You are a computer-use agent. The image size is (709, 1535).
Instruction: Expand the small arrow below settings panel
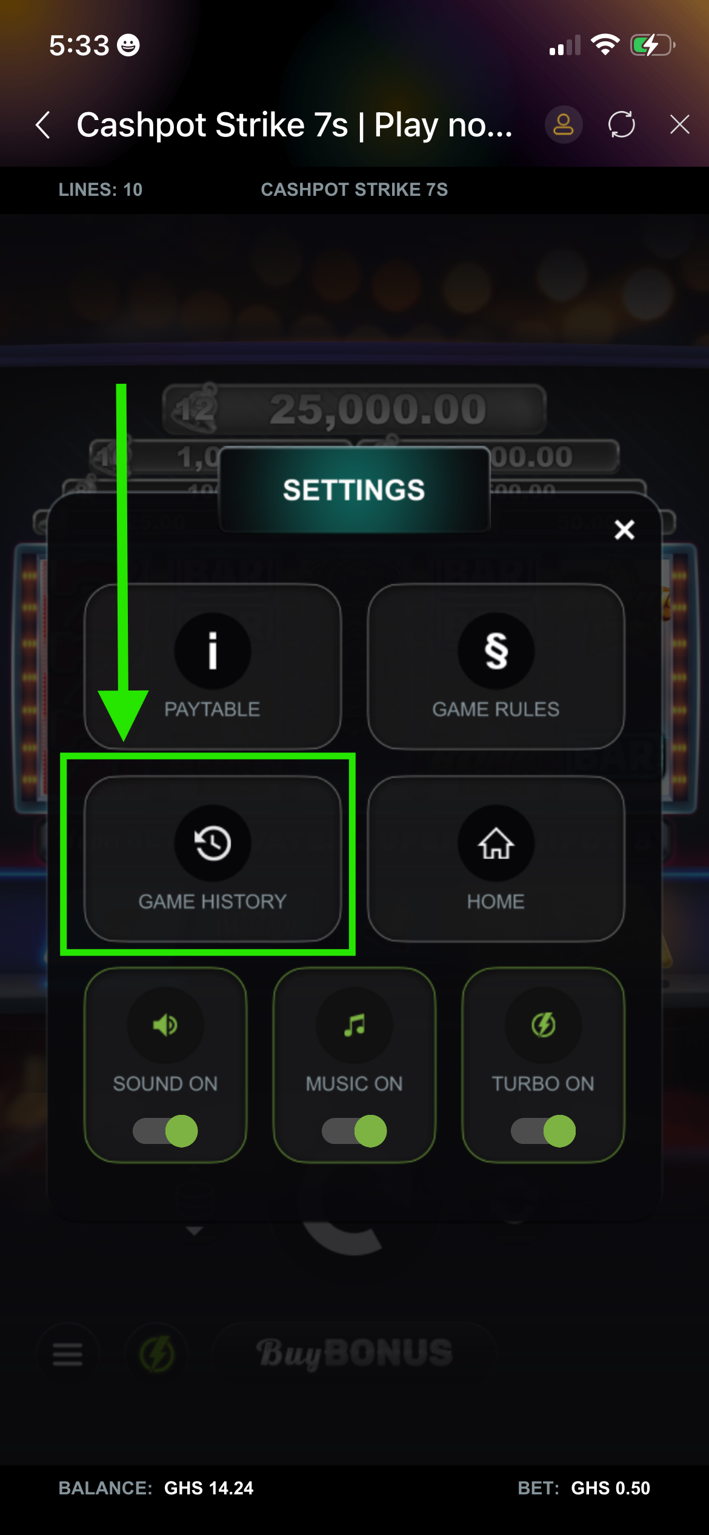(x=195, y=1231)
